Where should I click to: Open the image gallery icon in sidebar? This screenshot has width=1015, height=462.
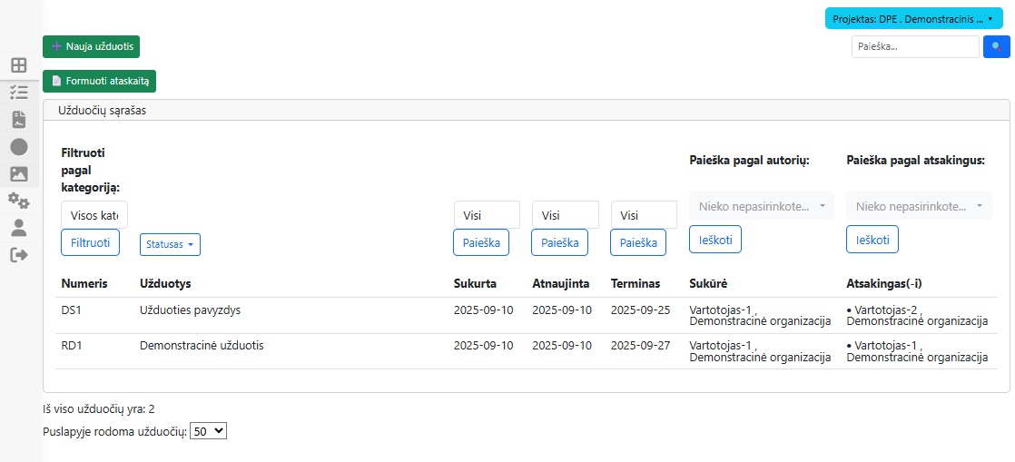pyautogui.click(x=18, y=173)
